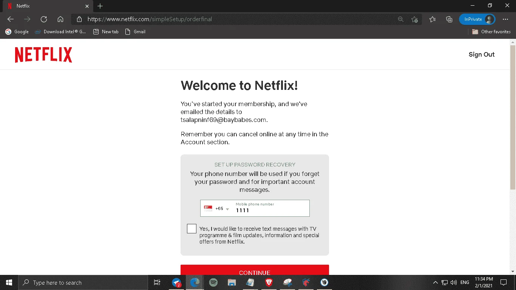Open the white circular coil app on taskbar

click(x=324, y=282)
